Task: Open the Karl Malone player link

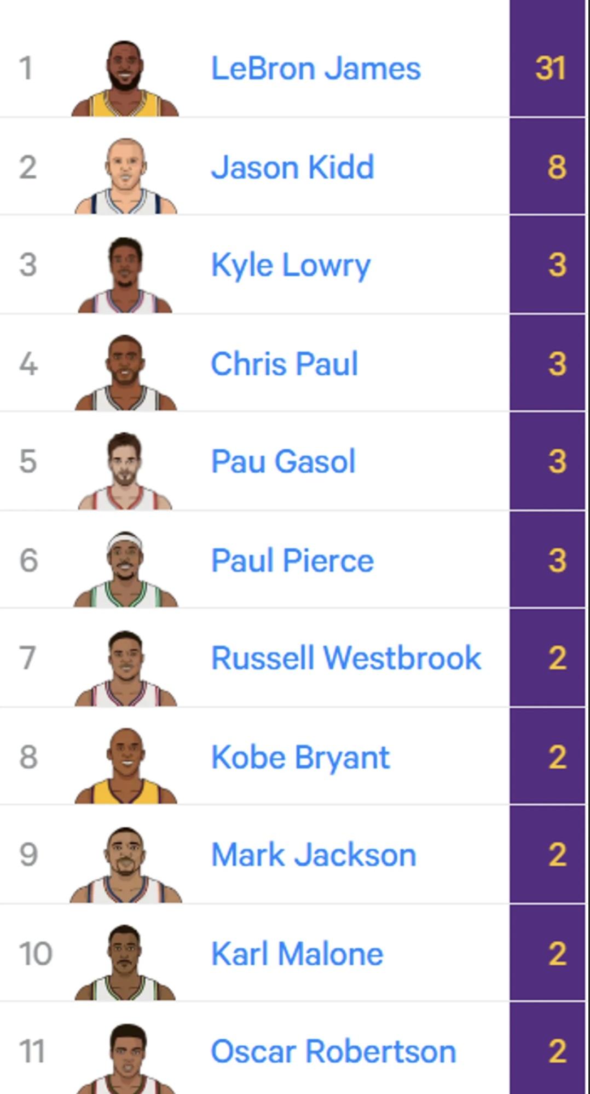Action: [297, 954]
